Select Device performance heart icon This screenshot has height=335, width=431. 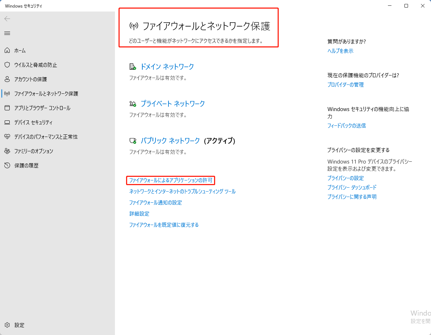tap(7, 137)
